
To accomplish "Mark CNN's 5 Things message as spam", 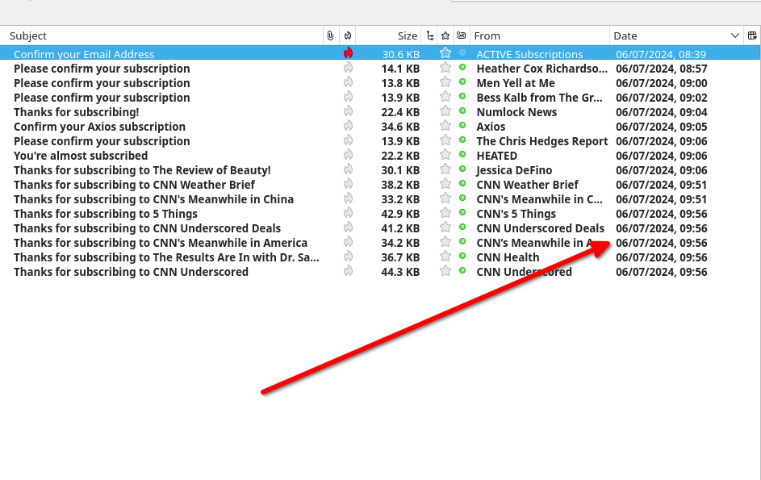I will pos(348,213).
